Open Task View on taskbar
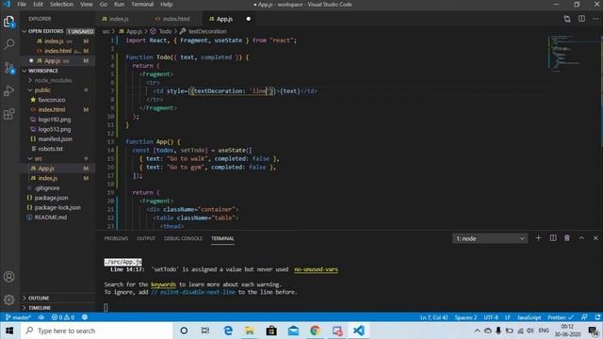603x339 pixels. click(x=205, y=331)
